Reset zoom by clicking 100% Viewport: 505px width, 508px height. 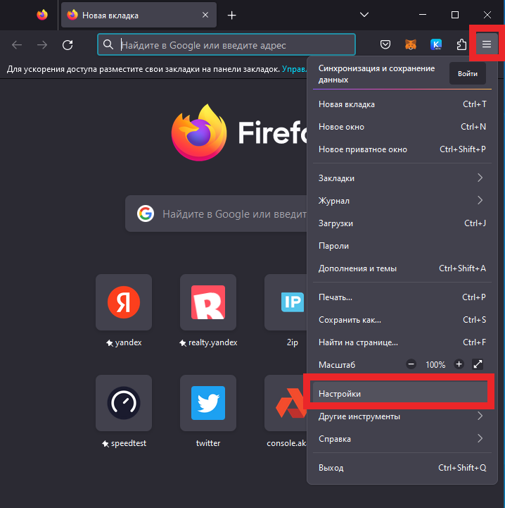click(x=435, y=365)
